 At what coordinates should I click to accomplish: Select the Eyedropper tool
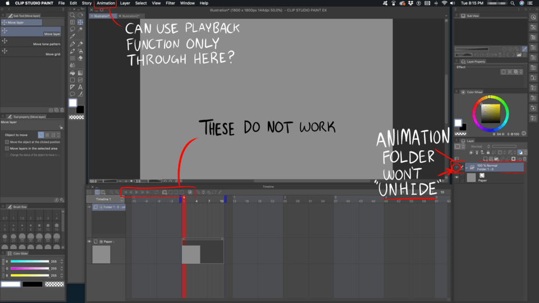pyautogui.click(x=72, y=36)
